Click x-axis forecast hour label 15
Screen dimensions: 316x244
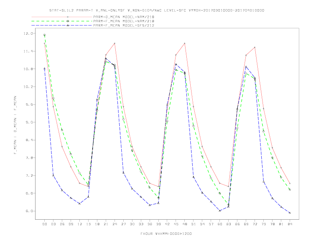tap(88, 224)
